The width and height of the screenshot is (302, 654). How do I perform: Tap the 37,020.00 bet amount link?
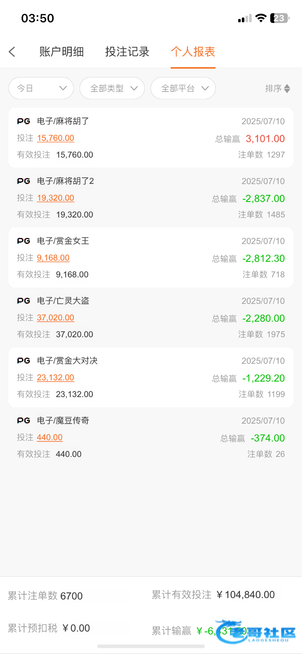click(x=55, y=318)
